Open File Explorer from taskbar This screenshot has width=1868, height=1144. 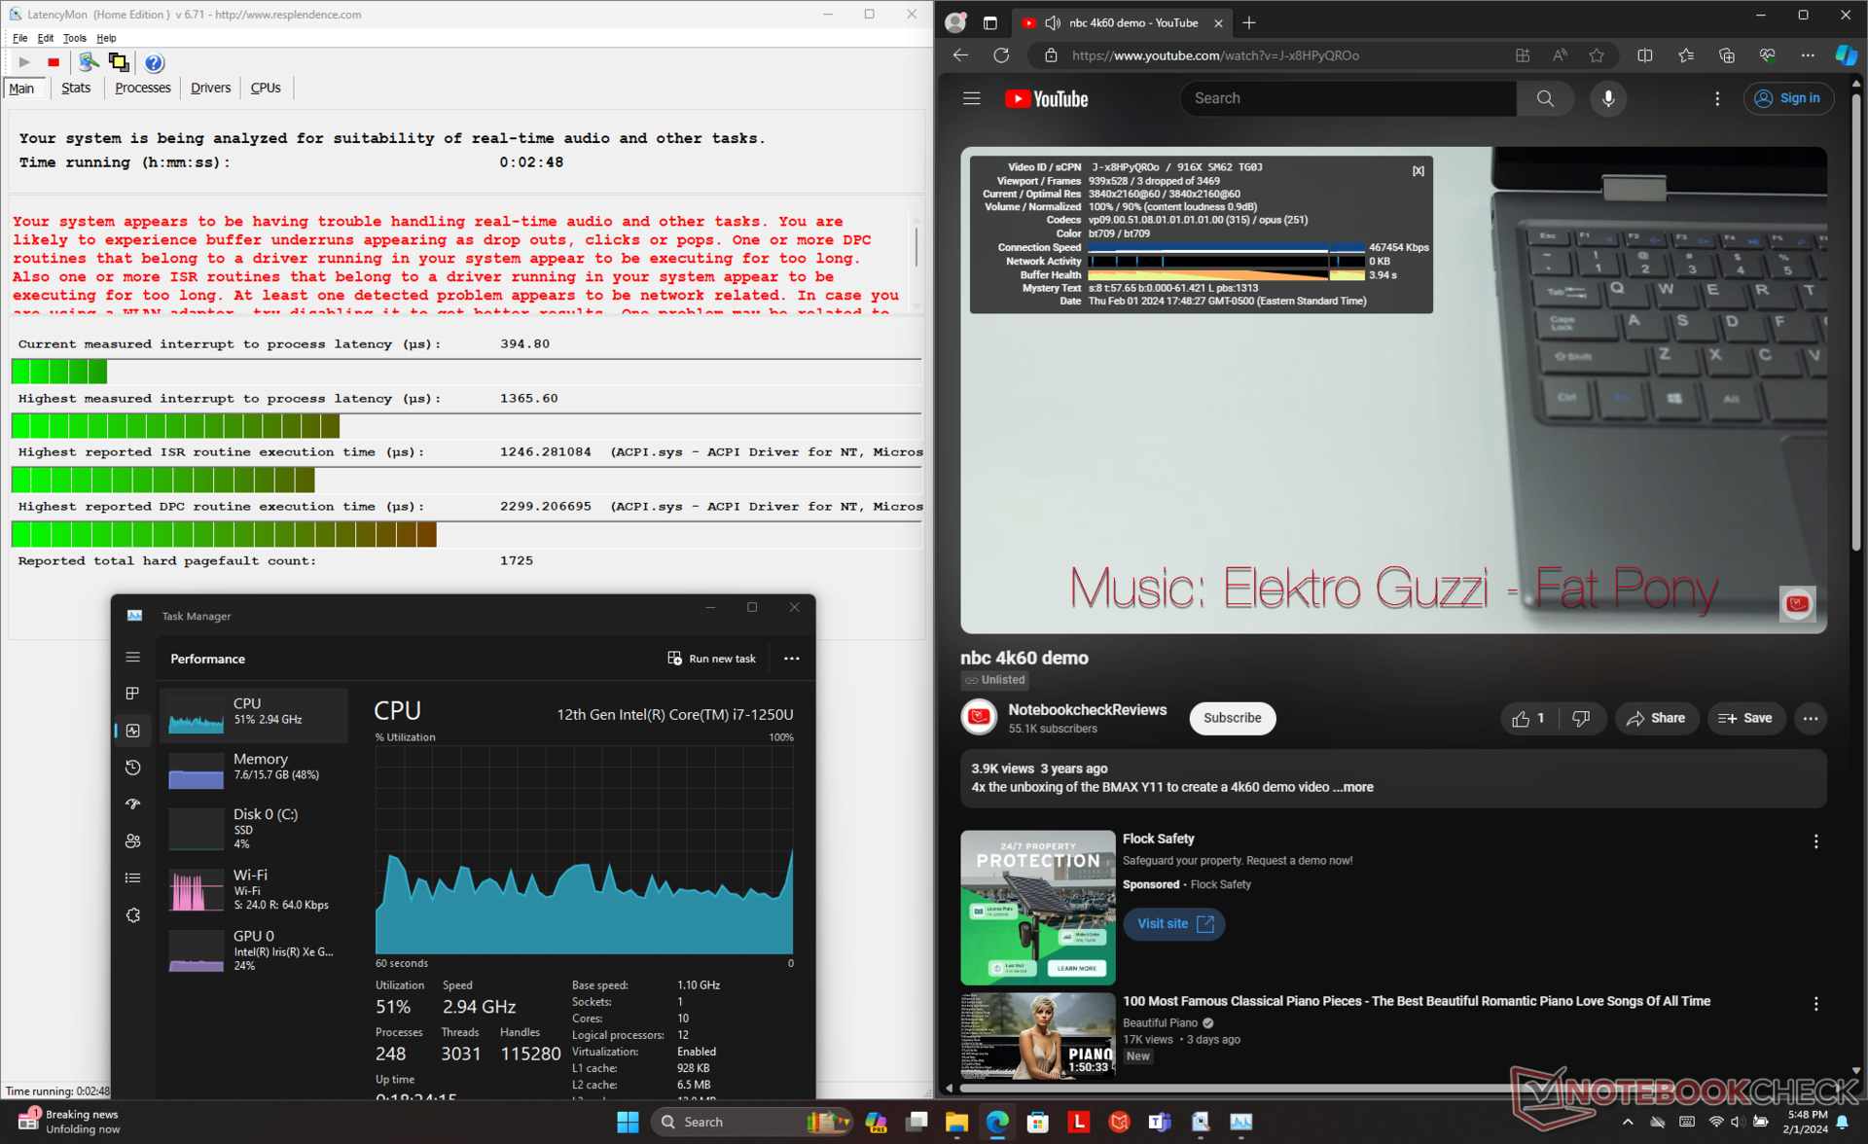(x=956, y=1122)
